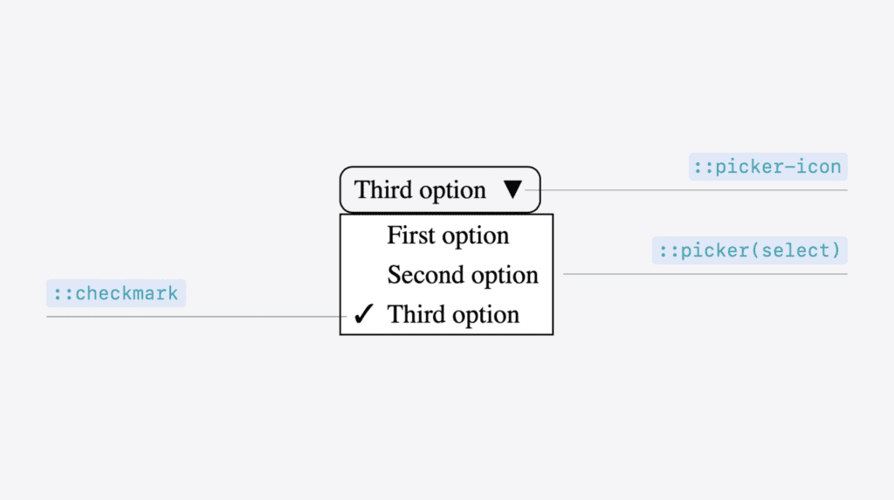This screenshot has width=894, height=500.
Task: Select Second option from the list
Action: pyautogui.click(x=446, y=274)
